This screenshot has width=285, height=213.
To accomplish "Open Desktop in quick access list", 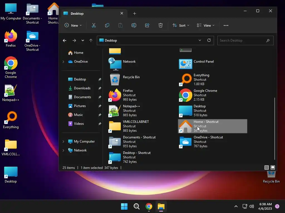I will pyautogui.click(x=77, y=79).
